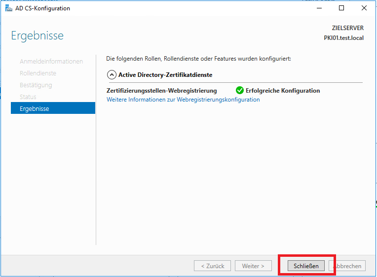The width and height of the screenshot is (377, 277).
Task: Go to the Rollendienste step
Action: tap(38, 73)
